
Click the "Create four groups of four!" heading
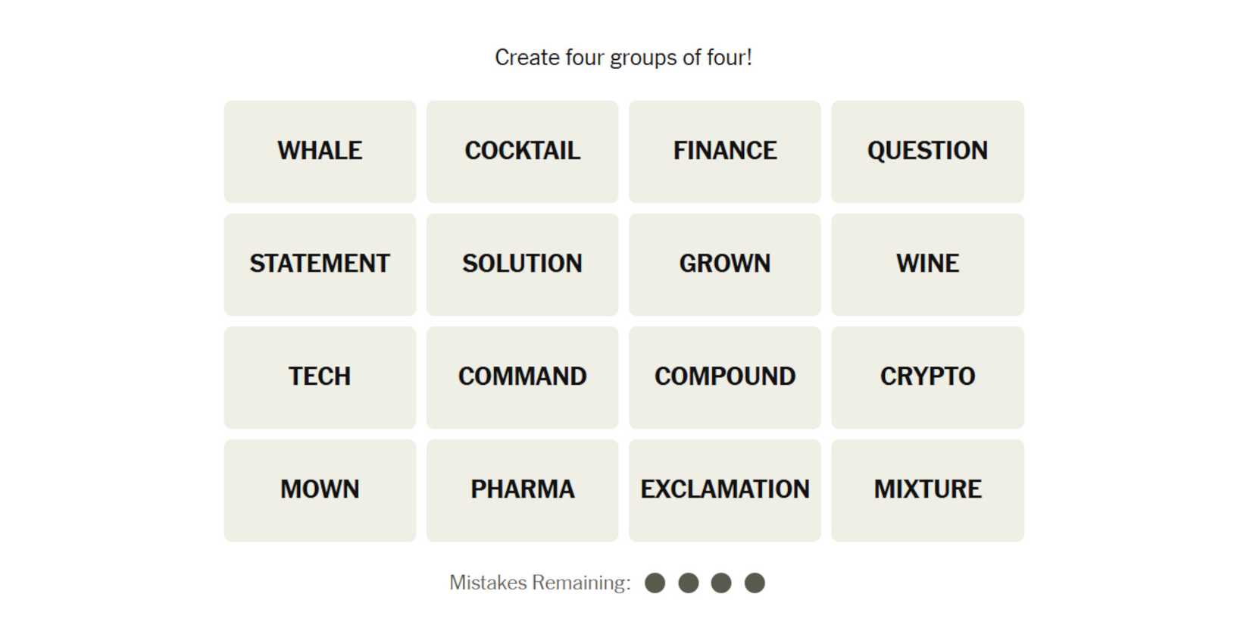coord(623,58)
